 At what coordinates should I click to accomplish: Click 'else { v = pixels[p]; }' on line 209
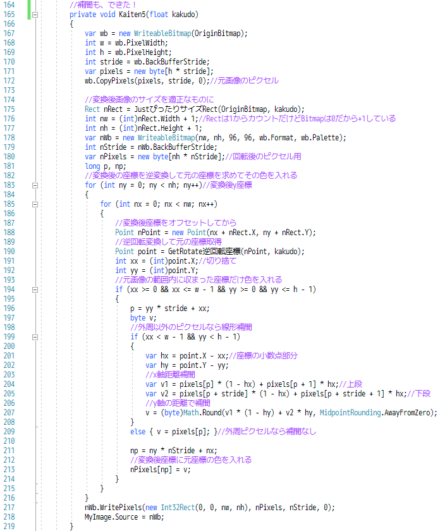[x=173, y=432]
